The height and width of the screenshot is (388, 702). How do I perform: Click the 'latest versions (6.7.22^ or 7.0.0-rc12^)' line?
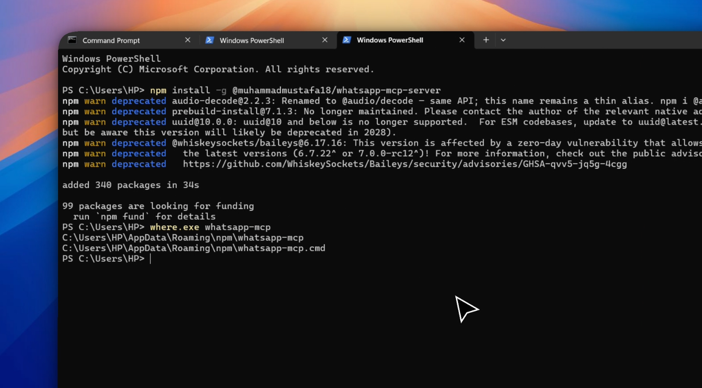[382, 153]
